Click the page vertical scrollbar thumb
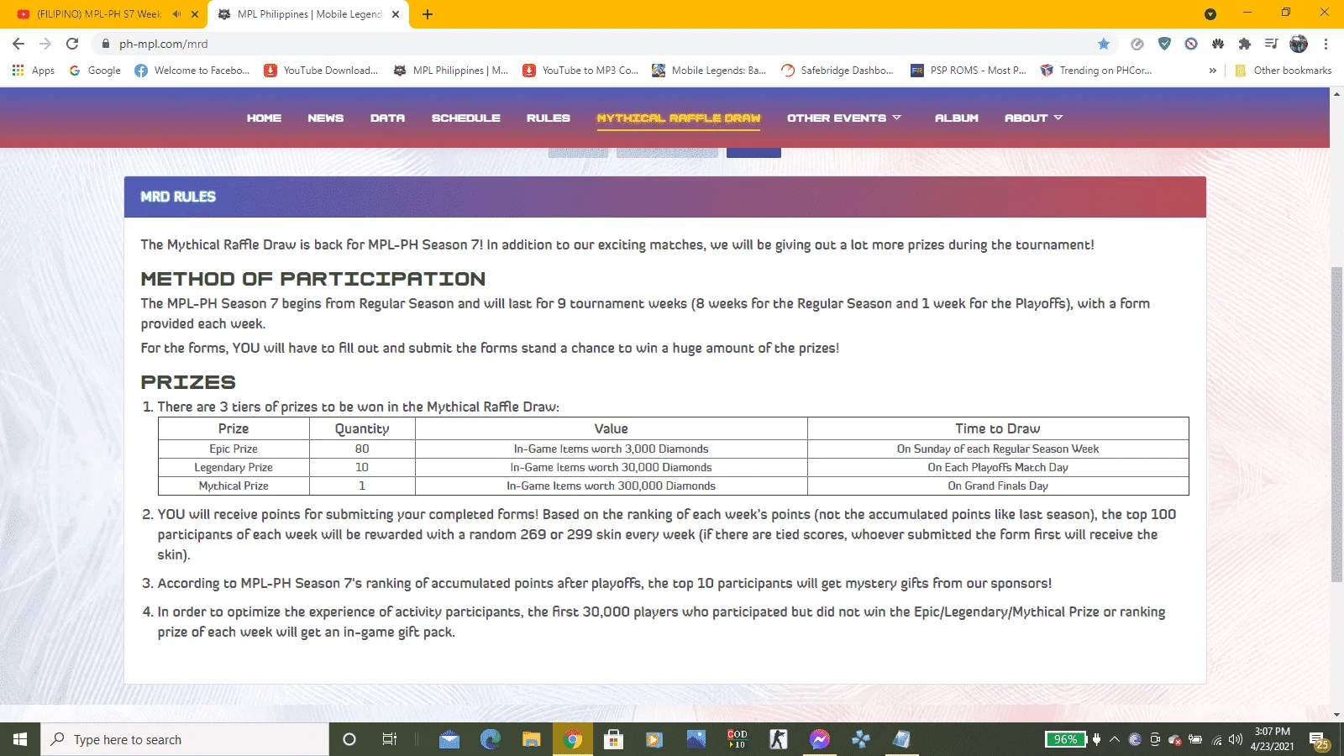Screen dimensions: 1344x756 point(1336,424)
